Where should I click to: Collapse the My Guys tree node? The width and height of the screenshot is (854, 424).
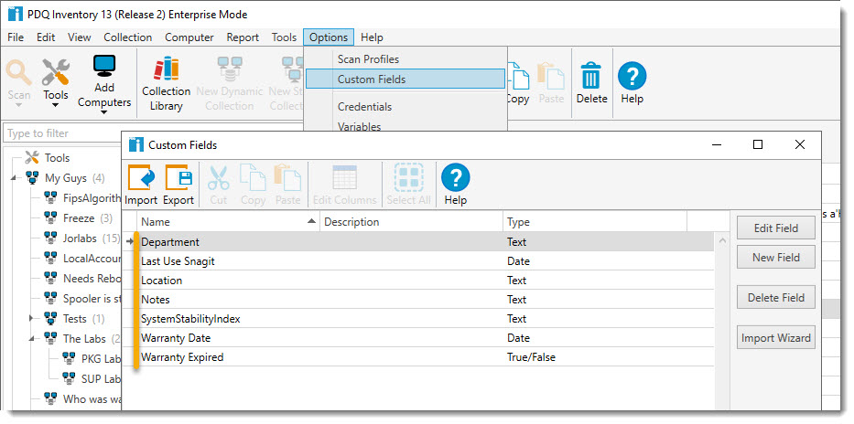click(x=13, y=178)
